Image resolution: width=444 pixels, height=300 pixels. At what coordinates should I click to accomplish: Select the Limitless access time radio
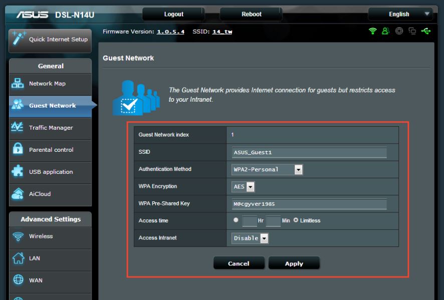[296, 220]
